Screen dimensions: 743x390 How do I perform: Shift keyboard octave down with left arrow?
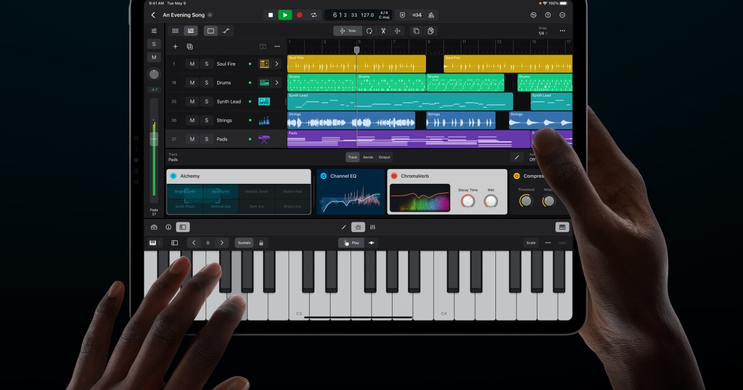[194, 243]
